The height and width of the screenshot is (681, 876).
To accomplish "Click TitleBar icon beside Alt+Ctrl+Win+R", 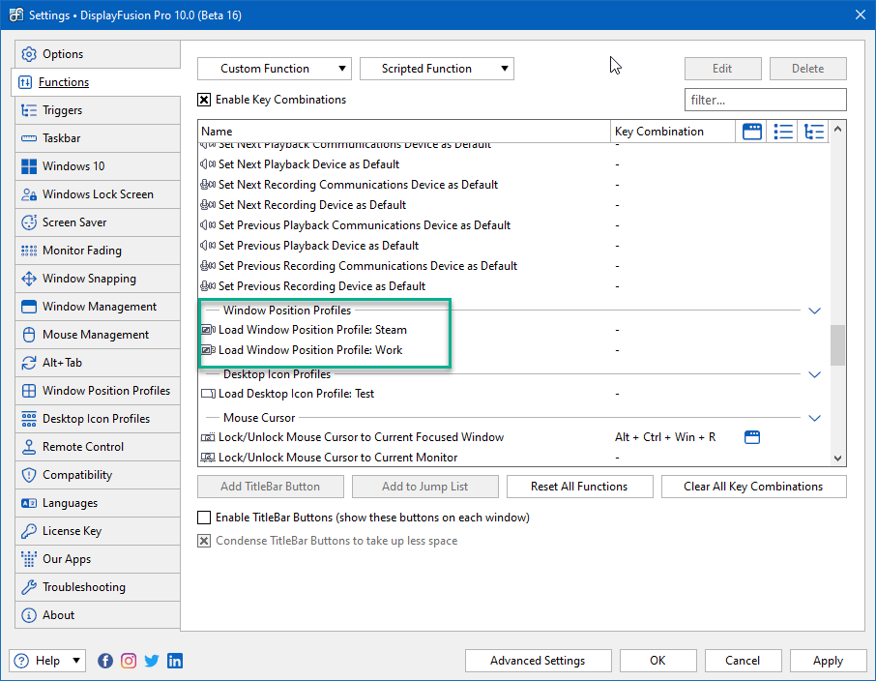I will [752, 437].
